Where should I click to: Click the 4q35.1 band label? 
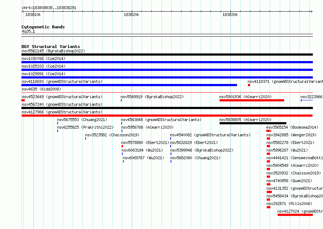pyautogui.click(x=28, y=31)
